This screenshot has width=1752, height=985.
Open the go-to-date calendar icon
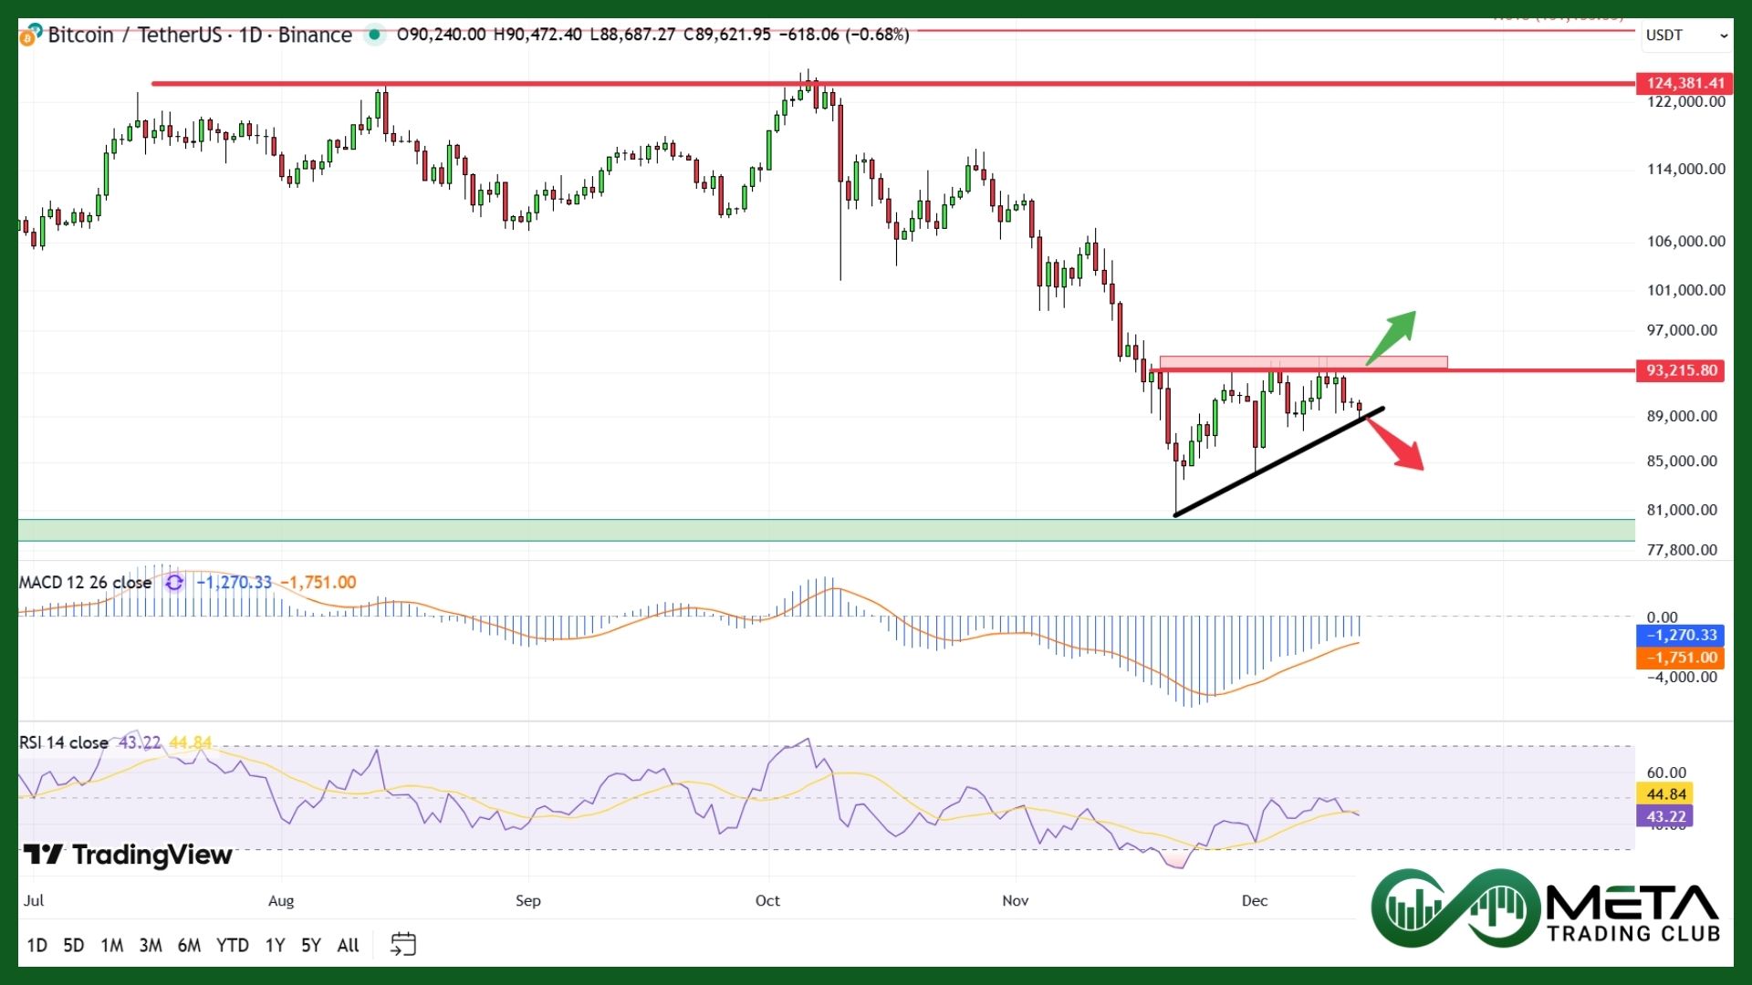402,944
